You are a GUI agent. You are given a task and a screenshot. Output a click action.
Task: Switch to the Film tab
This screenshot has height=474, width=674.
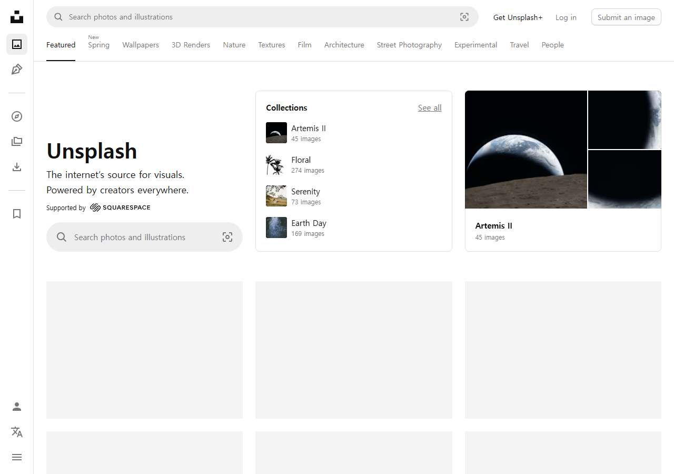304,45
